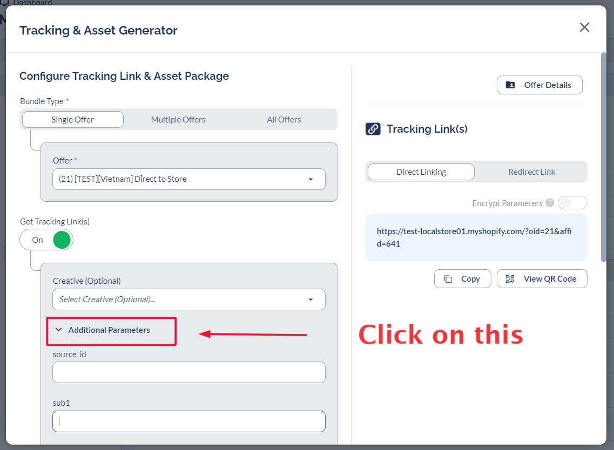Click the chain link icon beside Tracking Link(s)
Screen dimensions: 614x450
pos(373,129)
